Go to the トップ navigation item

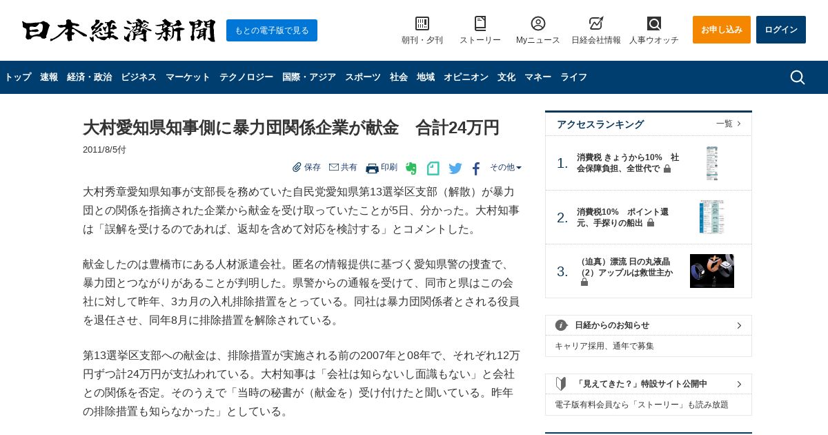pyautogui.click(x=18, y=77)
